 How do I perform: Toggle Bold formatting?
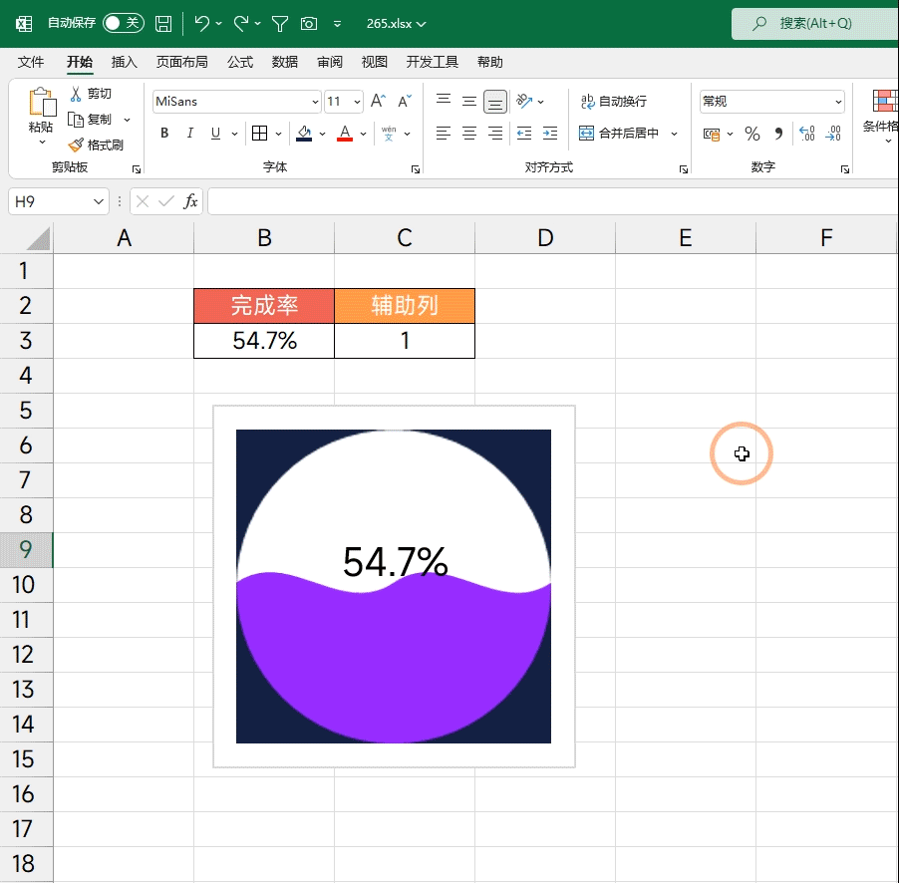point(164,133)
